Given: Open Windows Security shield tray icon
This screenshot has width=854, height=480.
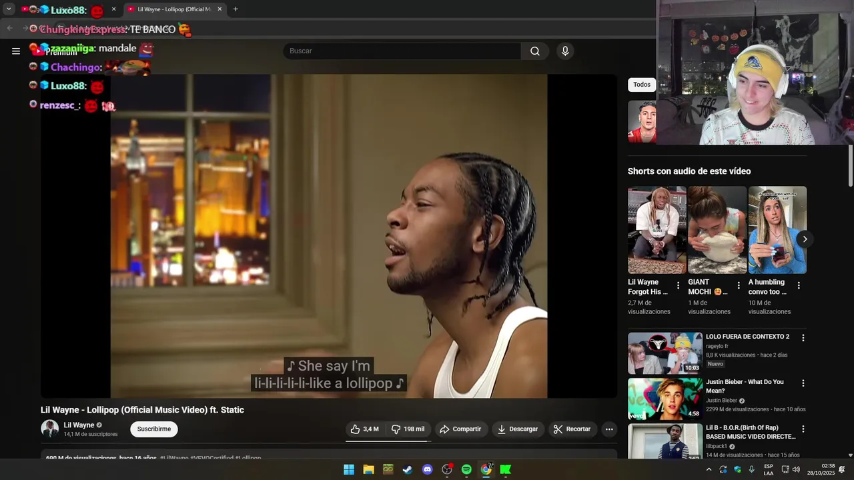Looking at the screenshot, I should point(737,469).
